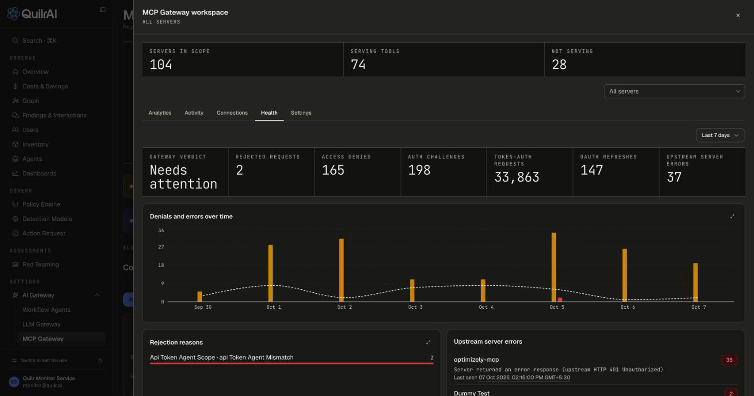Open Findings & Interactions
Screen dimensions: 754x396
(54, 115)
